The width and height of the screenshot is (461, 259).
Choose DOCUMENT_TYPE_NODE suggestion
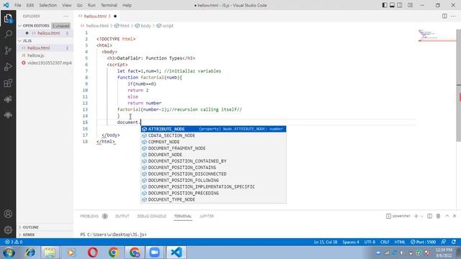coord(213,200)
